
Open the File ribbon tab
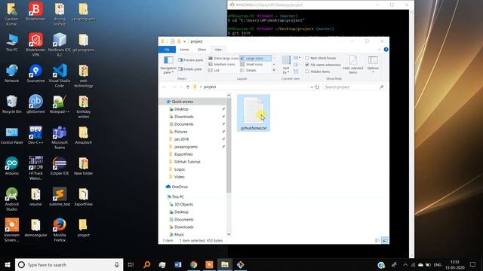point(167,50)
